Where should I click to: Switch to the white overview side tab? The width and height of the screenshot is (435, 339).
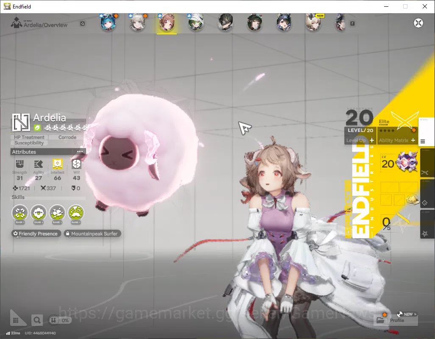[427, 131]
